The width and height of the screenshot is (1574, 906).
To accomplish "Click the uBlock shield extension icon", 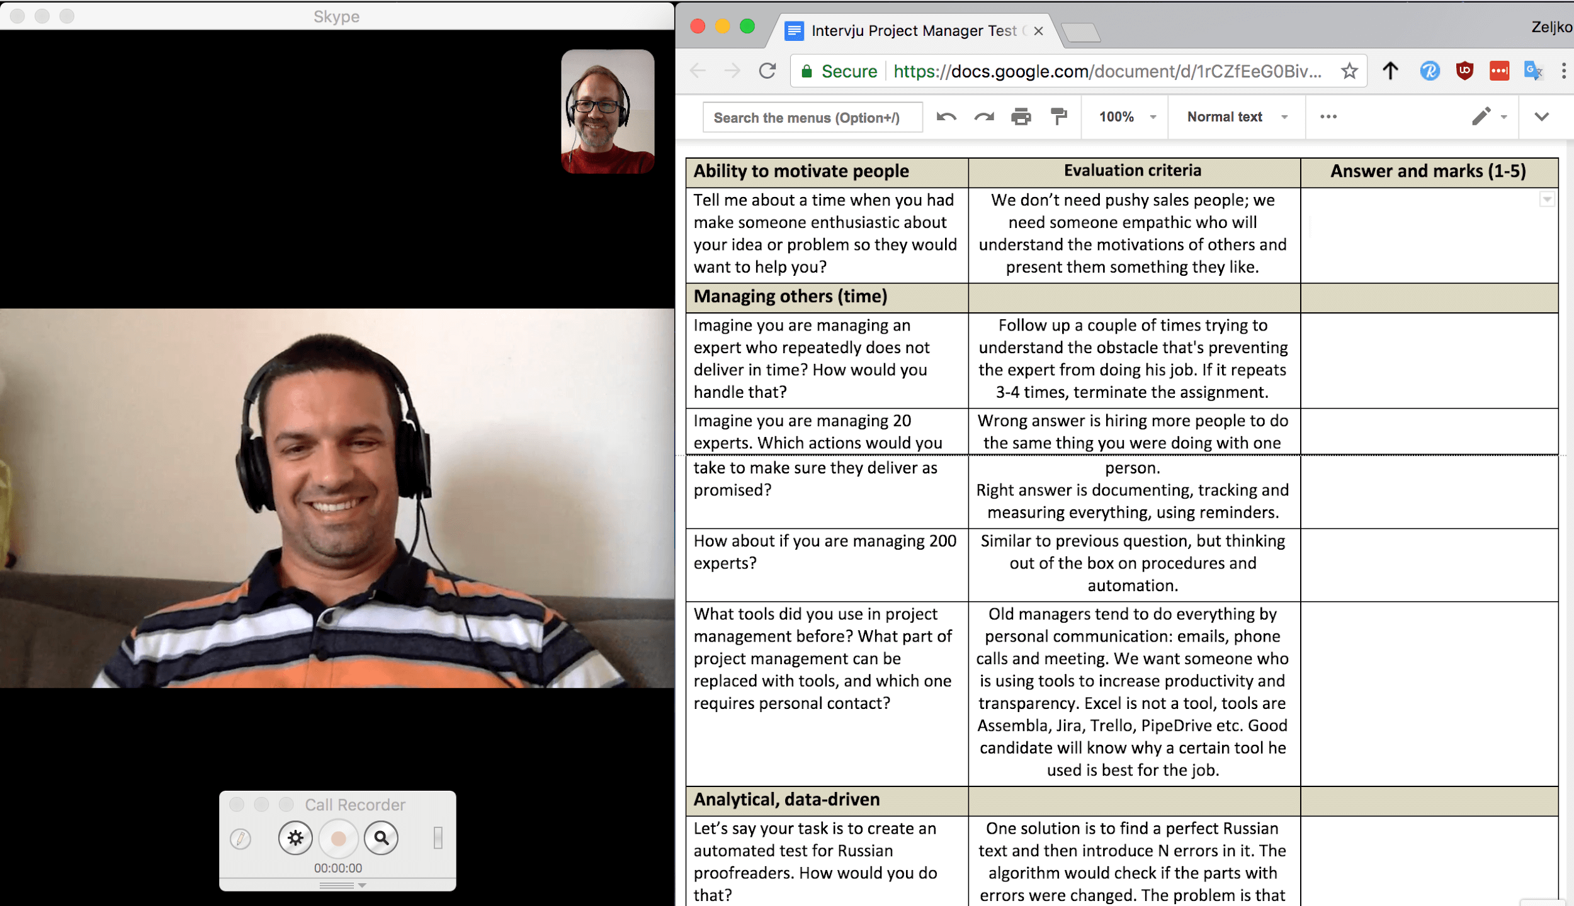I will pyautogui.click(x=1464, y=71).
